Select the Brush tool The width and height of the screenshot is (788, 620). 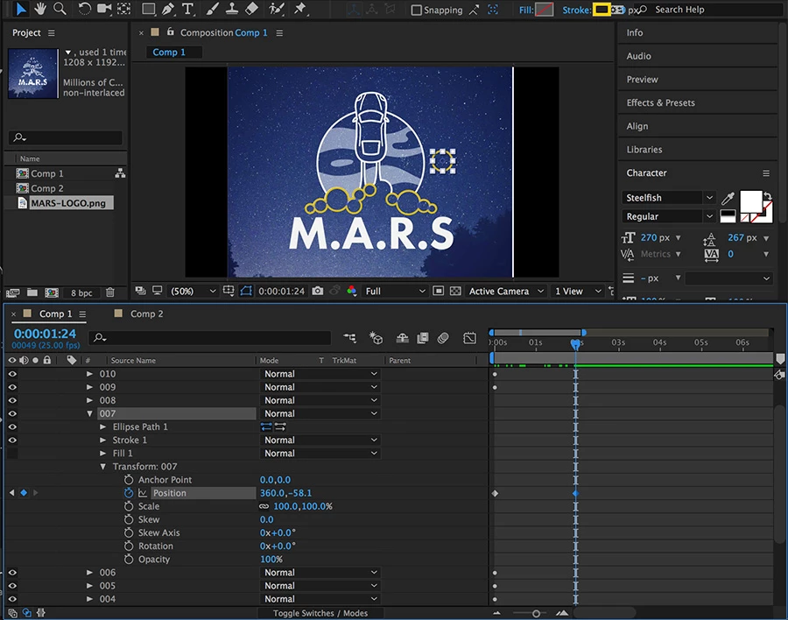[x=213, y=9]
